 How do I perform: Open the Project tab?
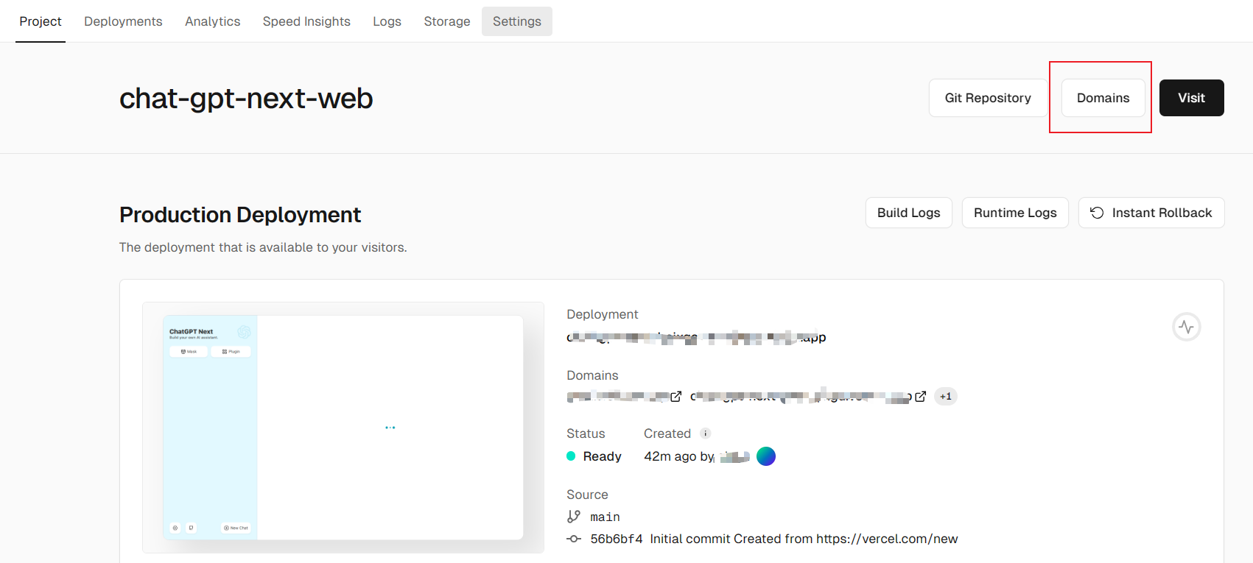[41, 21]
